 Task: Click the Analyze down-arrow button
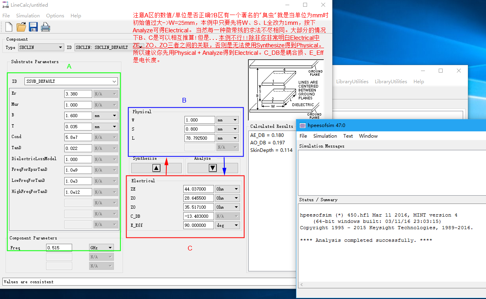point(213,168)
